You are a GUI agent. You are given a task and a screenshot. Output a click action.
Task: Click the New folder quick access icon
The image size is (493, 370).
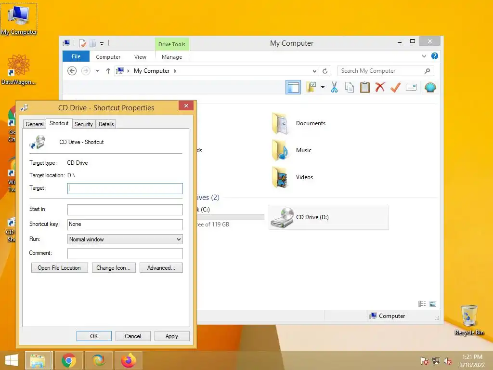click(x=93, y=43)
